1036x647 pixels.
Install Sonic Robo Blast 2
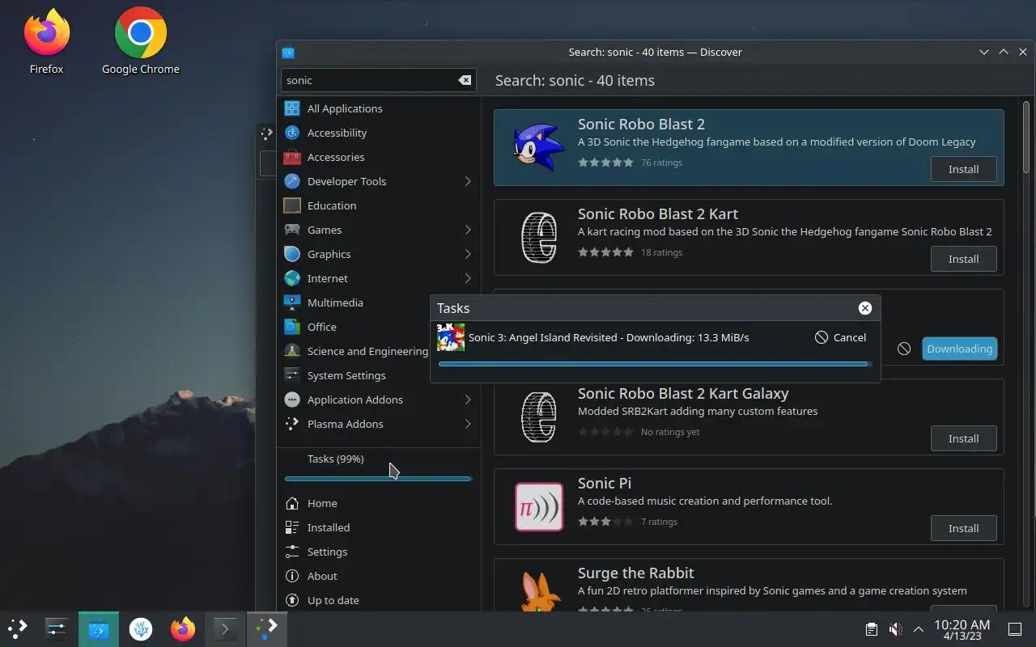[x=963, y=169]
